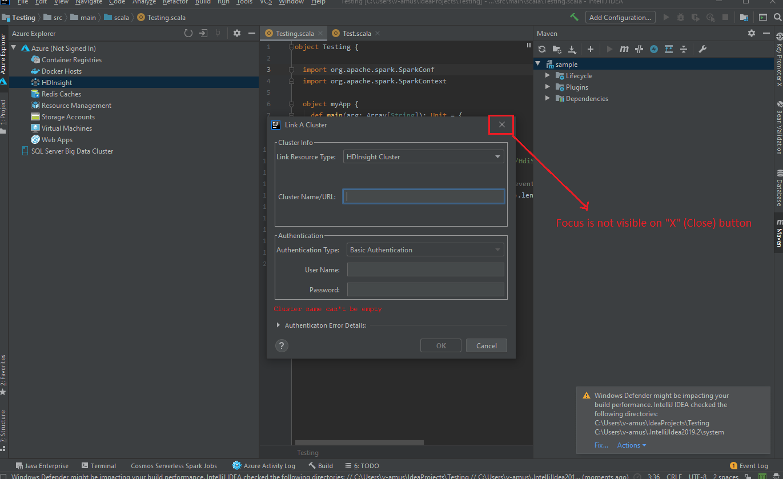Open Maven panel gear options
The image size is (783, 479).
pyautogui.click(x=752, y=34)
